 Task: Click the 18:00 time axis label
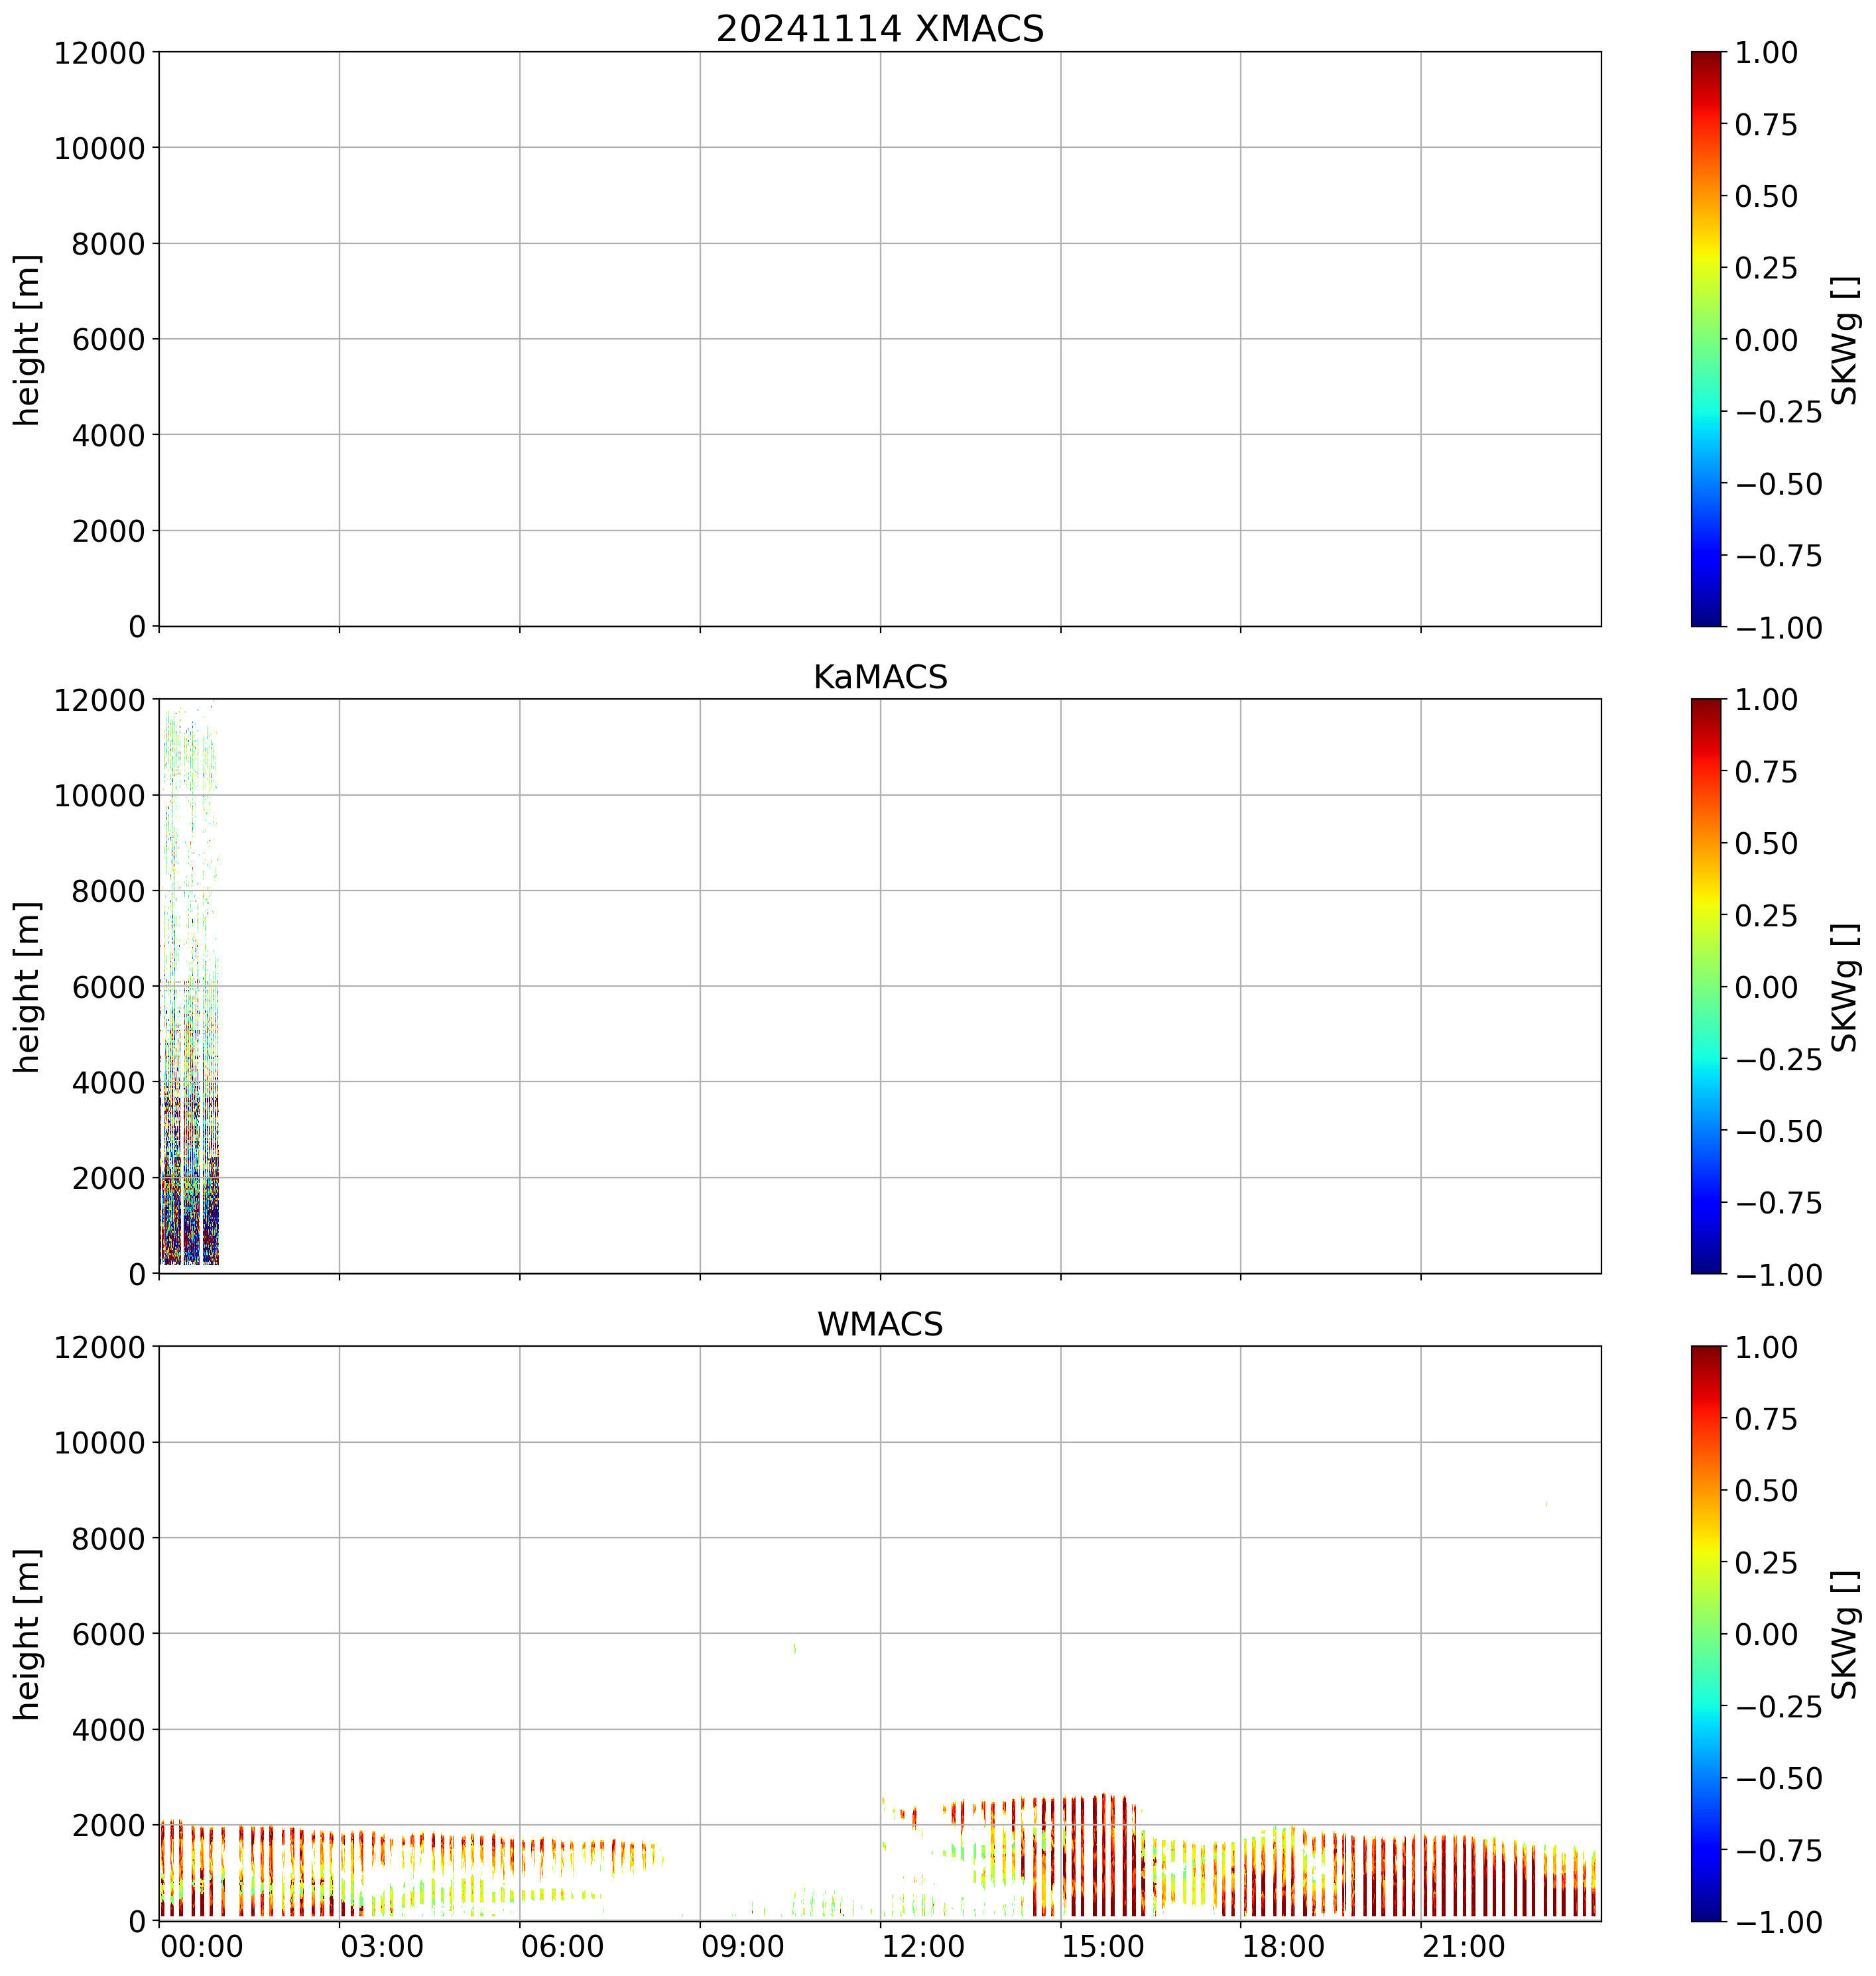pyautogui.click(x=1283, y=1946)
